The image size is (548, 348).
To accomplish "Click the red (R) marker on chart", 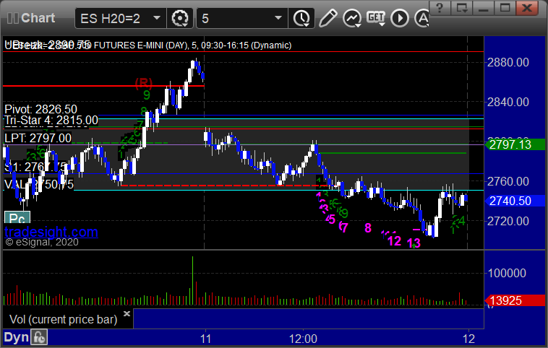I will pyautogui.click(x=144, y=84).
